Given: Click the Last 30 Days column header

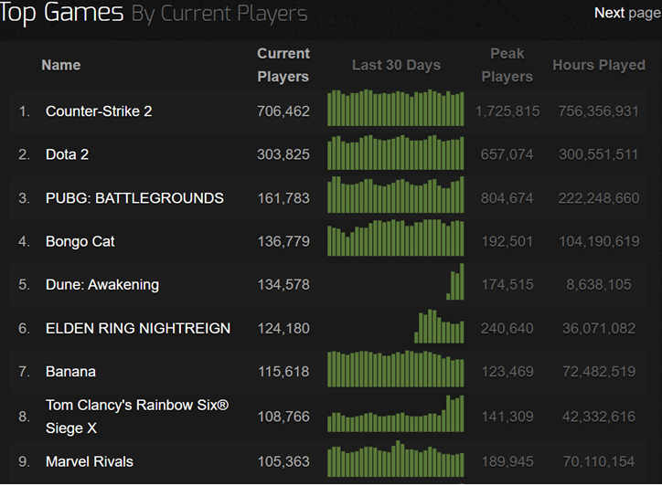Looking at the screenshot, I should coord(396,66).
